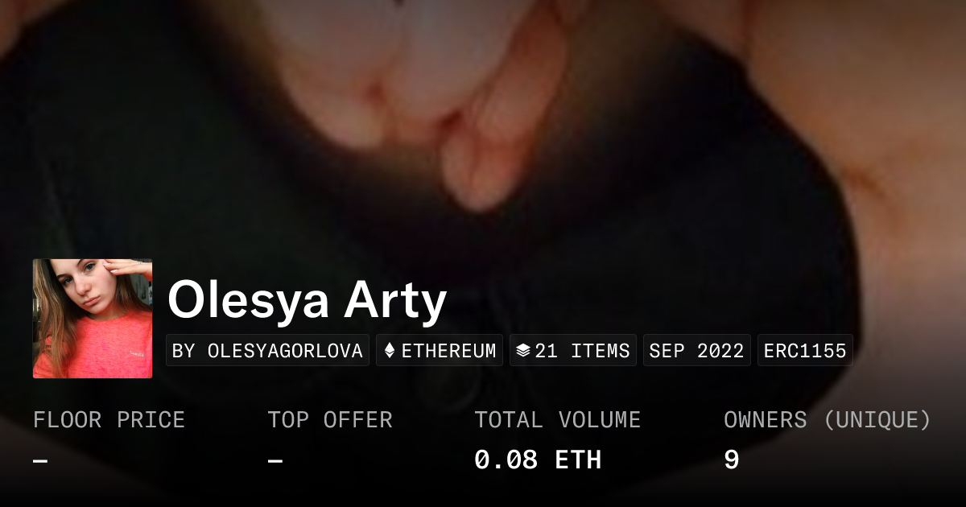Click the 21 ITEMS count badge
This screenshot has width=966, height=507.
pyautogui.click(x=573, y=351)
